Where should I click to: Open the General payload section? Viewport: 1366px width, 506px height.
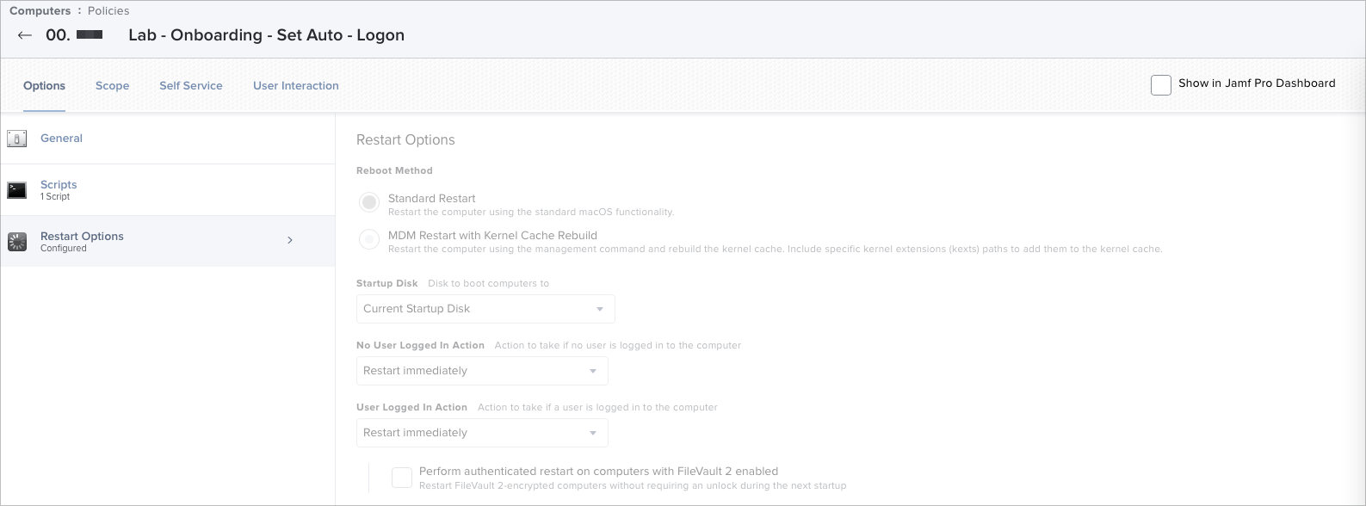168,139
